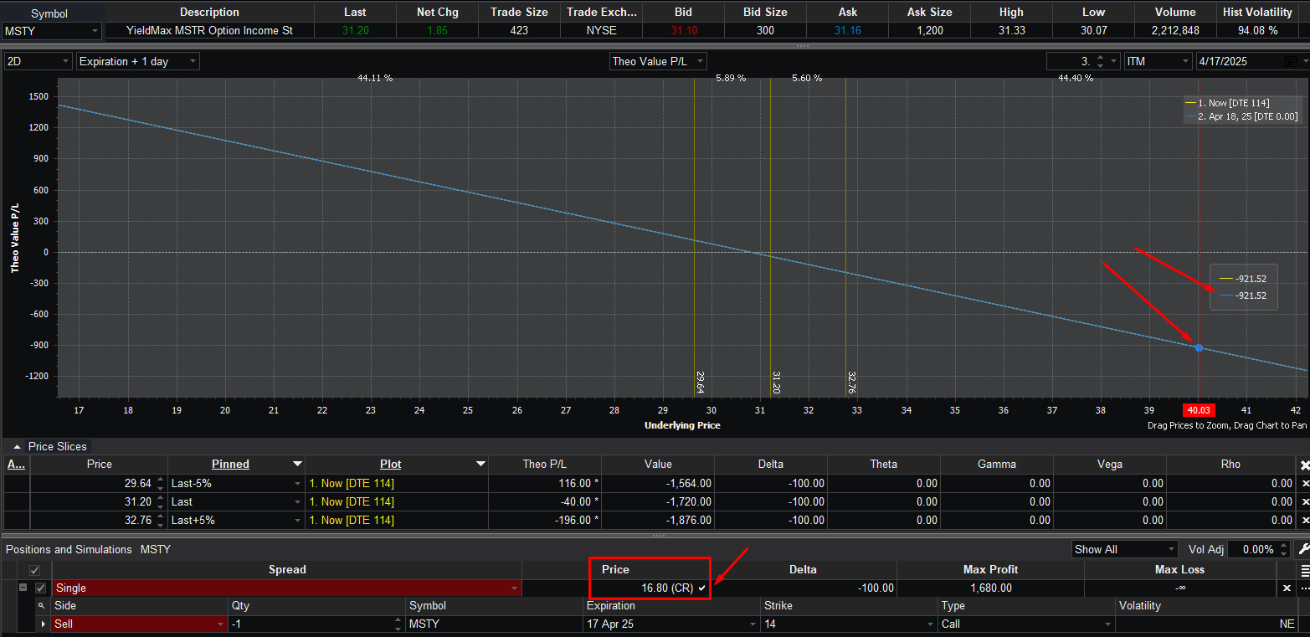Open the Plot column dropdown arrow
The image size is (1310, 637).
(x=480, y=465)
